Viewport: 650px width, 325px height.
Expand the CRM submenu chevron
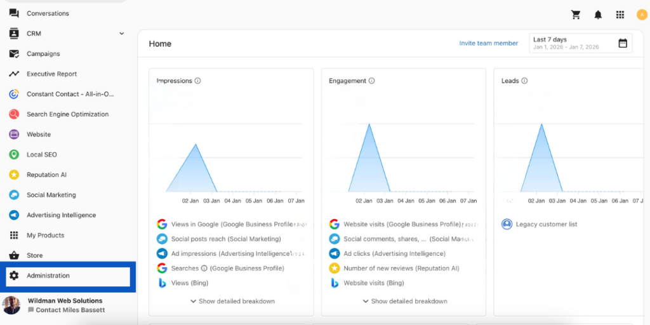click(121, 34)
